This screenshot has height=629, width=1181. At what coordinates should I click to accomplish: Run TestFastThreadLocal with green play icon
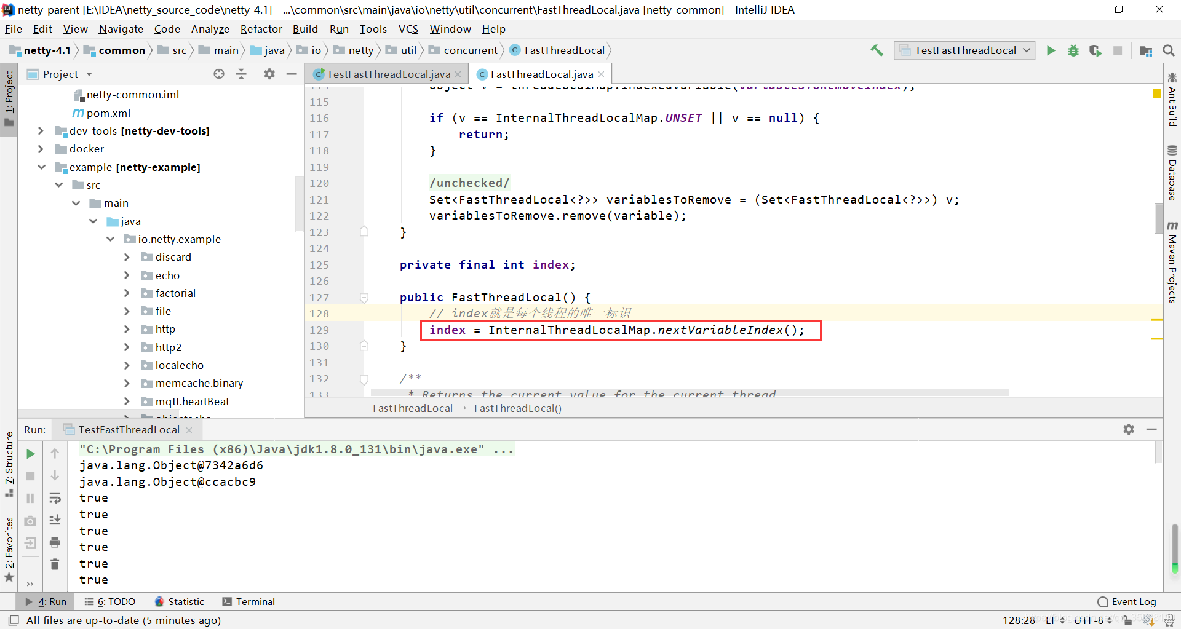[1051, 50]
